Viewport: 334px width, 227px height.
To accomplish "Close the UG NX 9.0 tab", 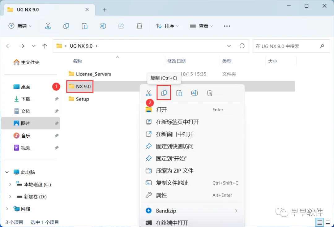I will (x=87, y=10).
